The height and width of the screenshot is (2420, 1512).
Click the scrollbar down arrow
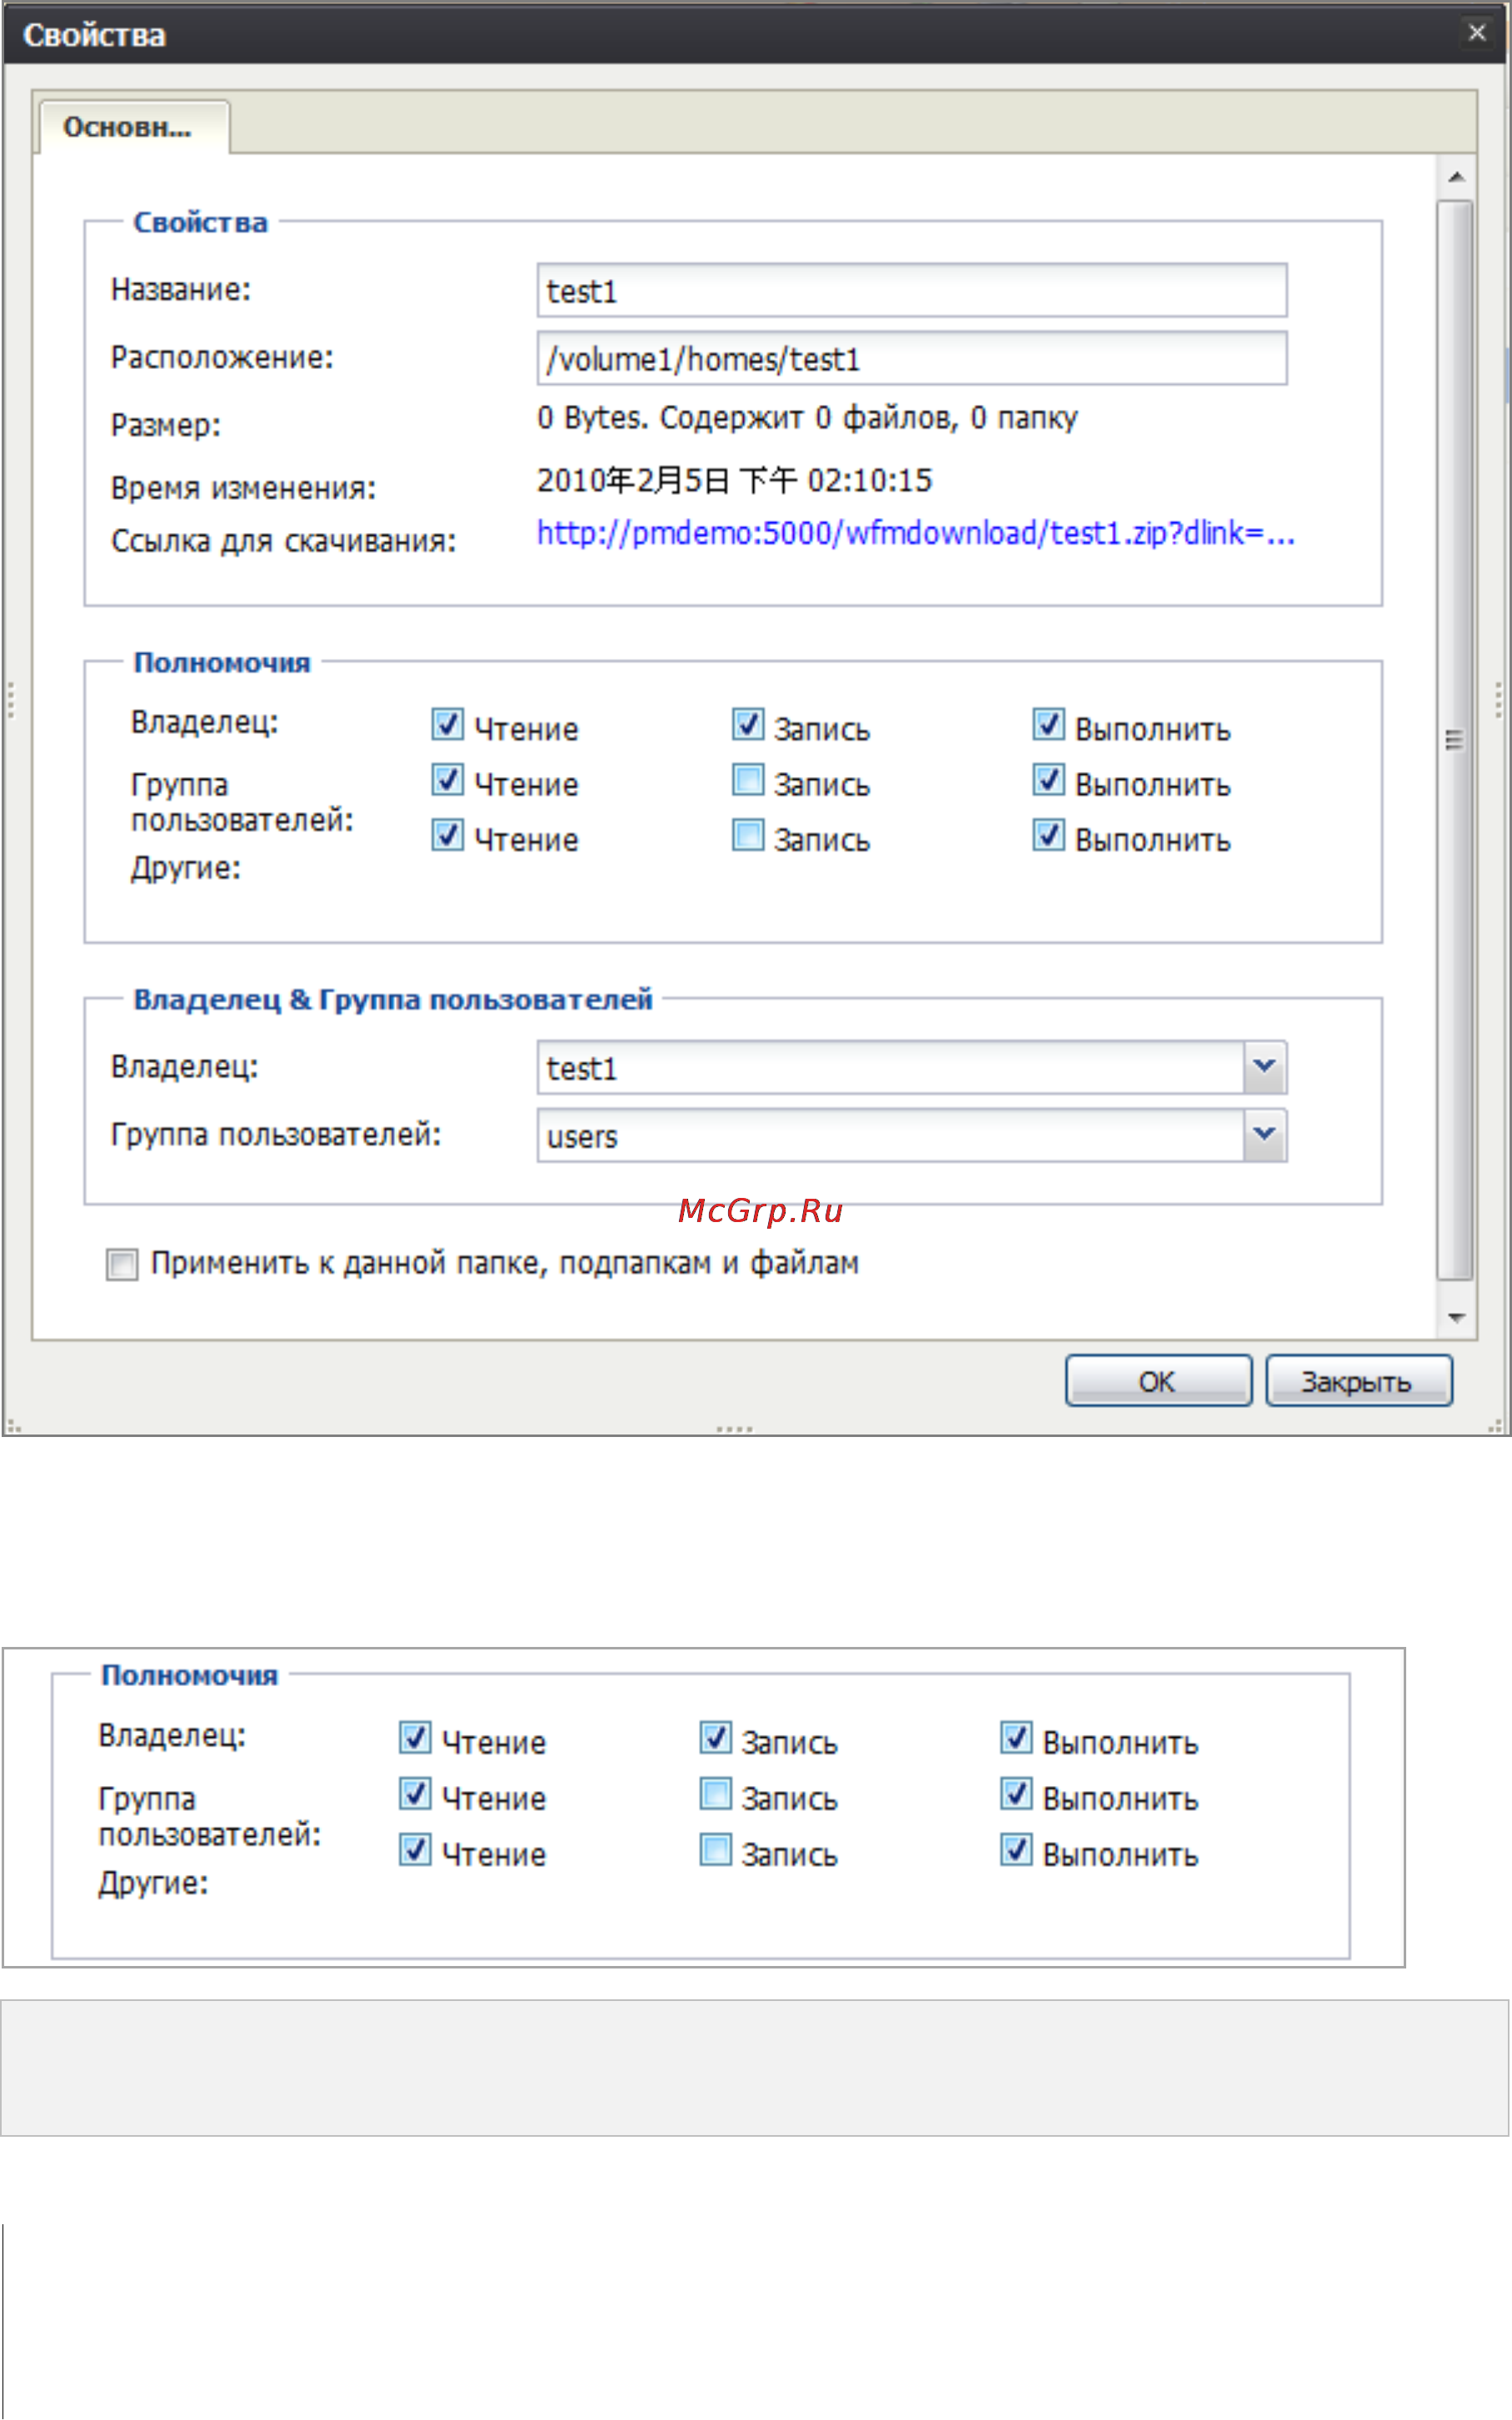1456,1318
